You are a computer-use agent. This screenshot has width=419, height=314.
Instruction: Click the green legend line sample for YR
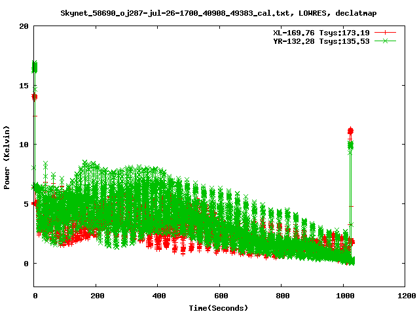pos(385,41)
